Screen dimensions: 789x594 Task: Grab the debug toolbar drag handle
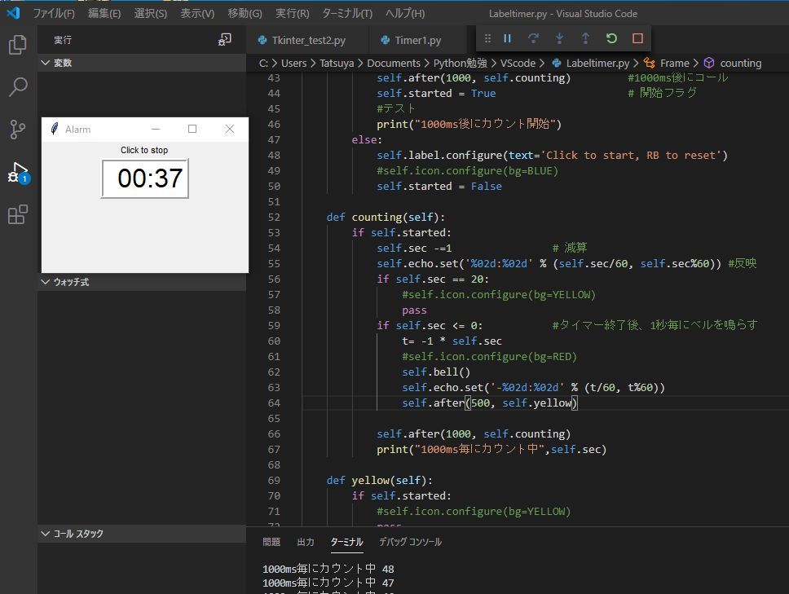coord(487,38)
